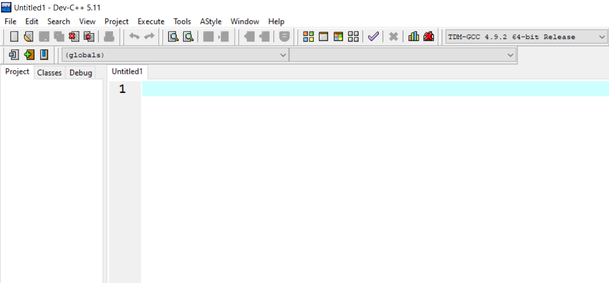The width and height of the screenshot is (609, 283).
Task: Close the current file via red-X icon
Action: pos(74,37)
